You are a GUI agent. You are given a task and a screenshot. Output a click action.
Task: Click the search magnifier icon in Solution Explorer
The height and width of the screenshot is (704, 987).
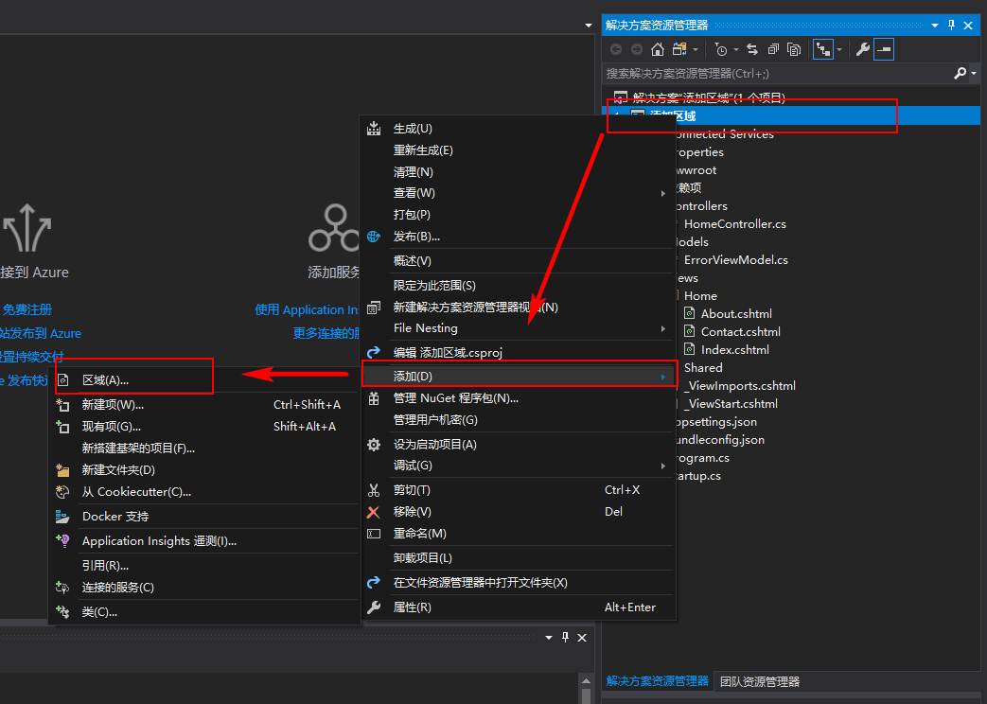pyautogui.click(x=960, y=74)
